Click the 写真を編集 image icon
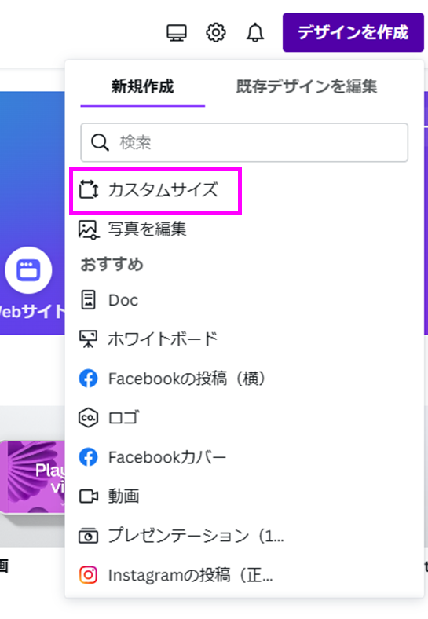Image resolution: width=428 pixels, height=619 pixels. pyautogui.click(x=88, y=229)
